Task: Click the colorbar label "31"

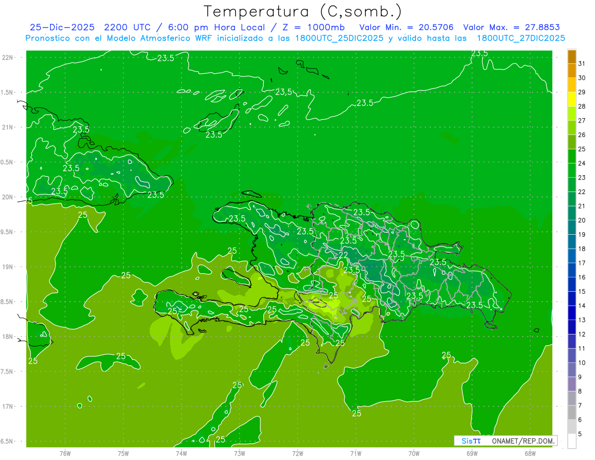Action: (x=582, y=63)
